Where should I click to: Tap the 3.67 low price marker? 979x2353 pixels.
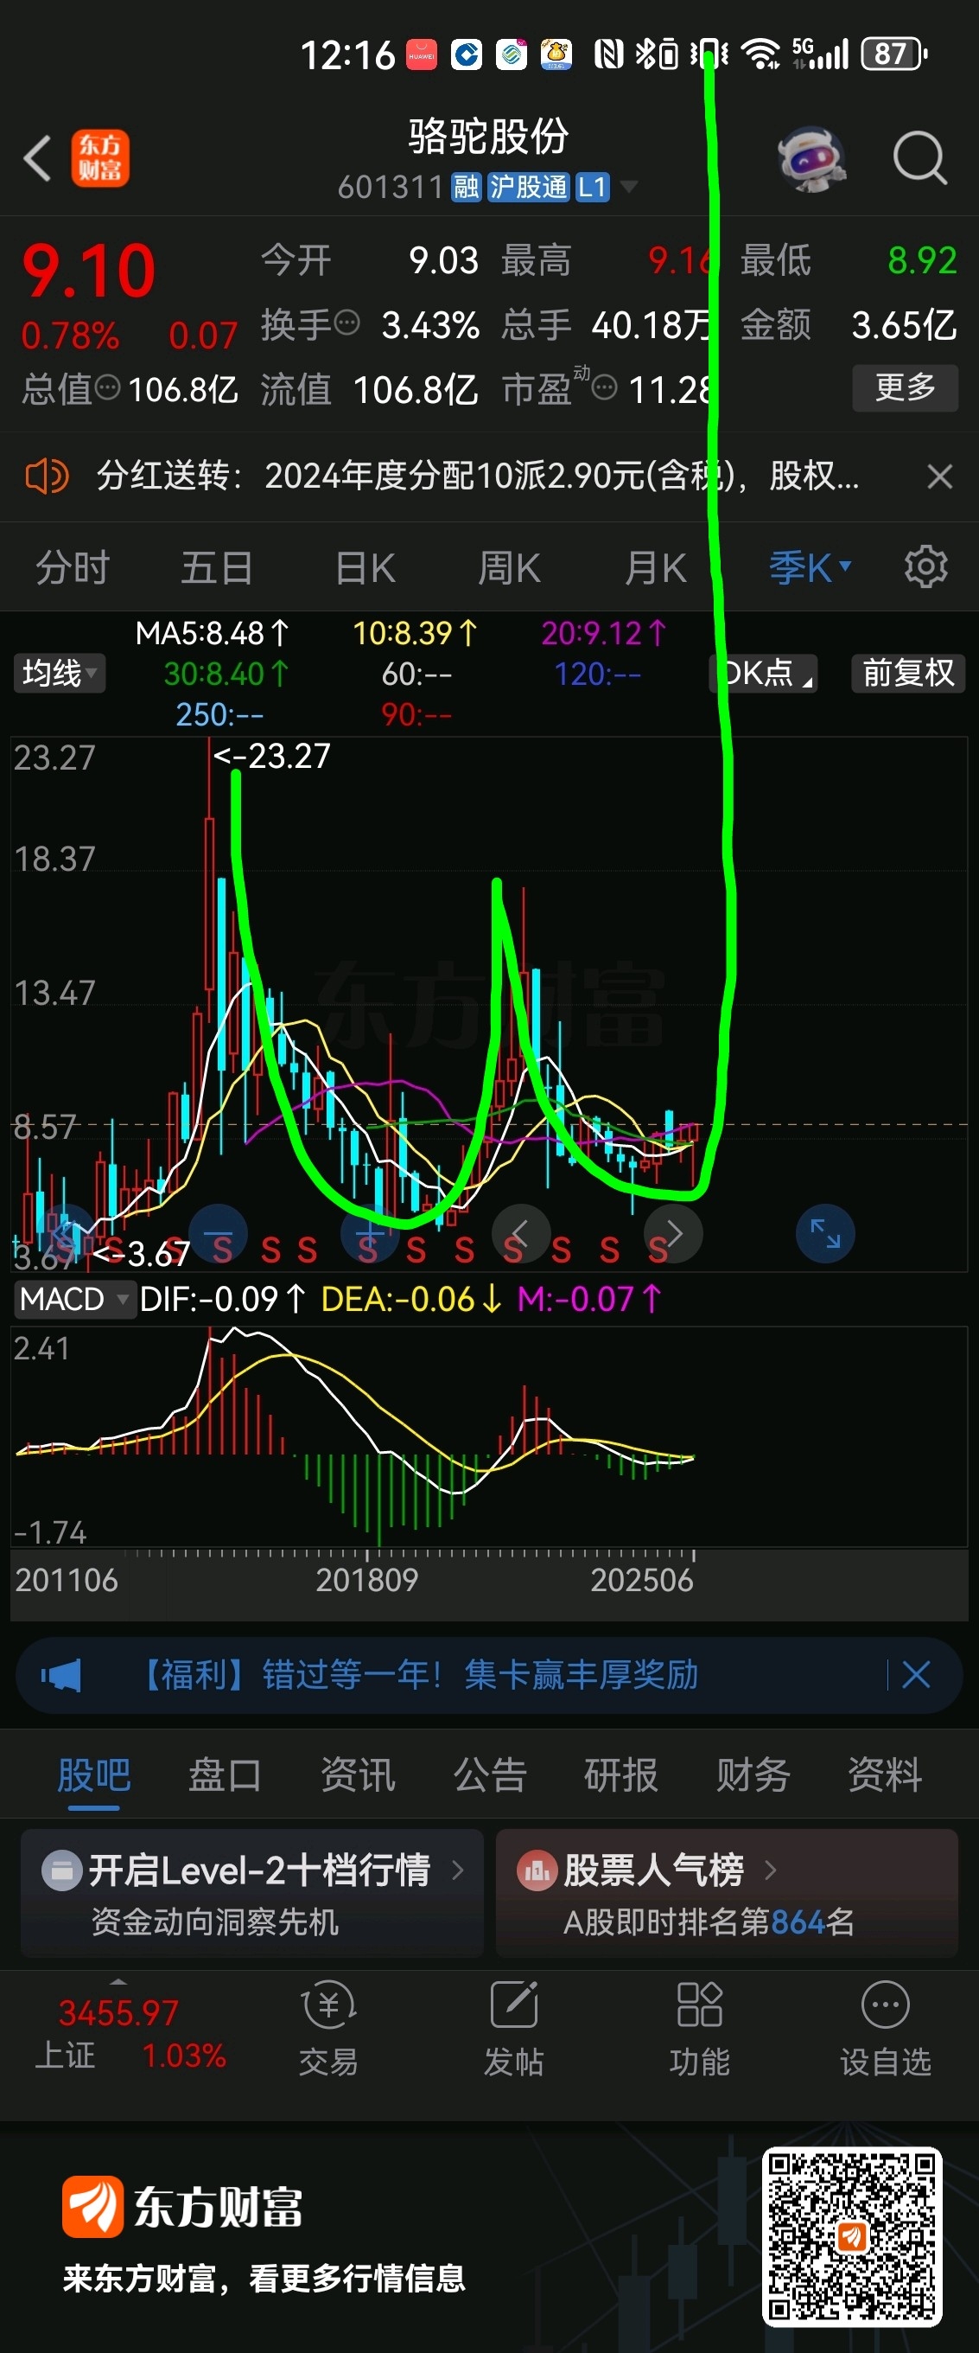pos(142,1253)
